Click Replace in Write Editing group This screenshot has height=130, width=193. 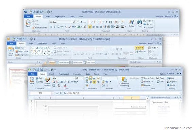tap(148, 21)
